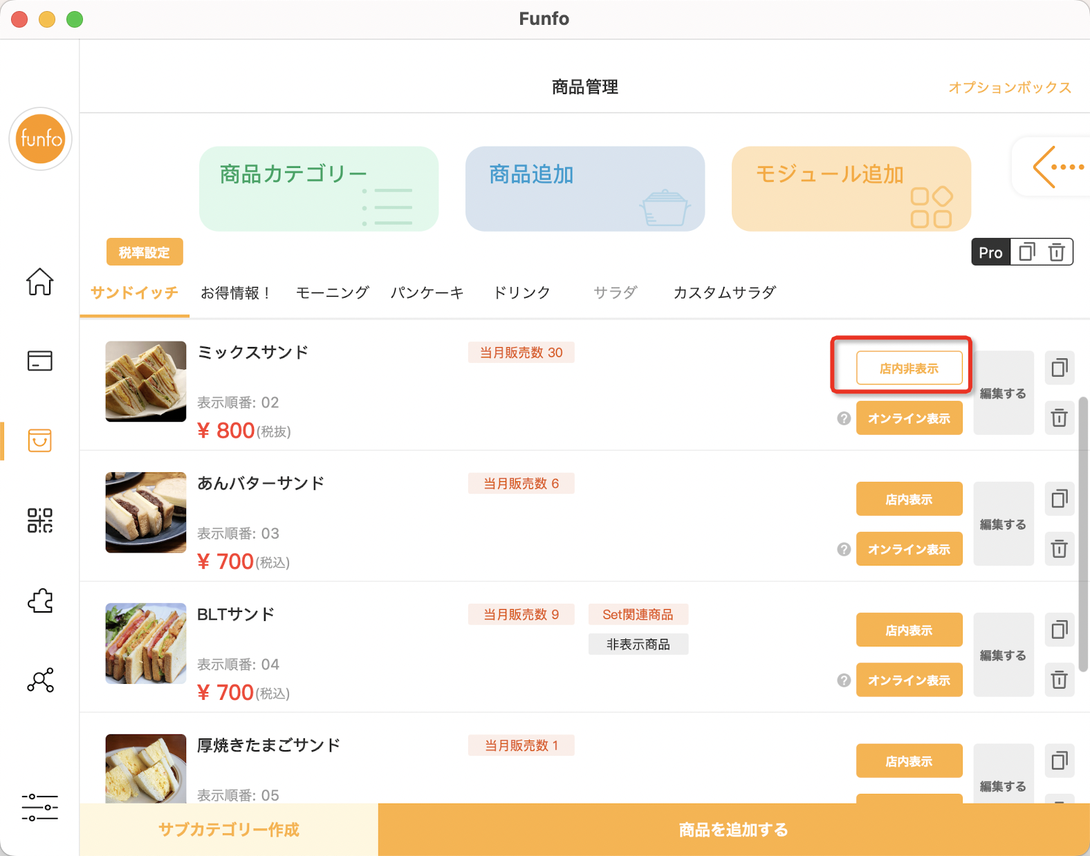Click help icon beside BLTサンド online display

[x=843, y=680]
